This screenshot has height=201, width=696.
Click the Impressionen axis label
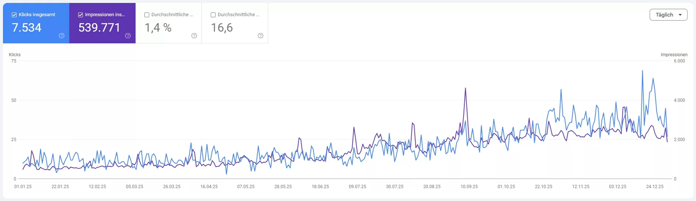674,55
